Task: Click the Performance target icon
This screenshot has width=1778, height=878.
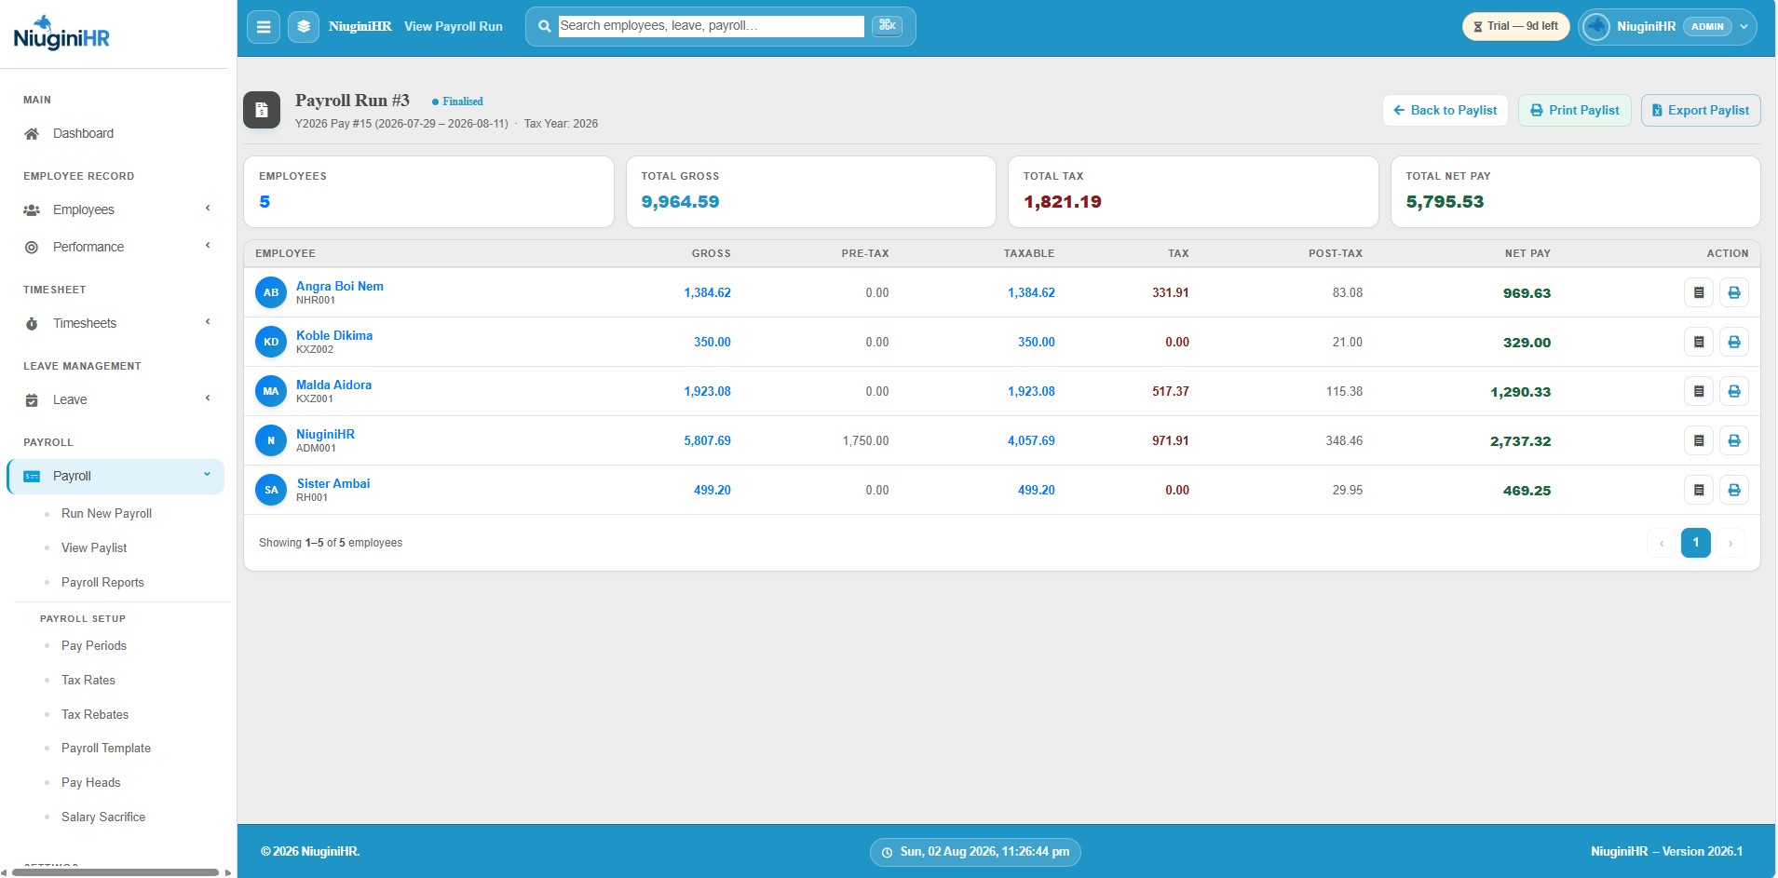Action: point(32,248)
